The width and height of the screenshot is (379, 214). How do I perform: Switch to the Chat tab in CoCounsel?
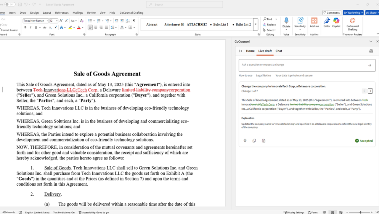(x=279, y=51)
